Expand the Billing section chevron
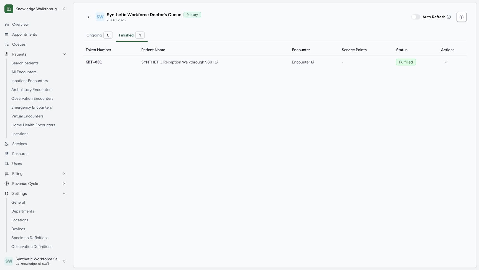This screenshot has width=479, height=270. 64,174
